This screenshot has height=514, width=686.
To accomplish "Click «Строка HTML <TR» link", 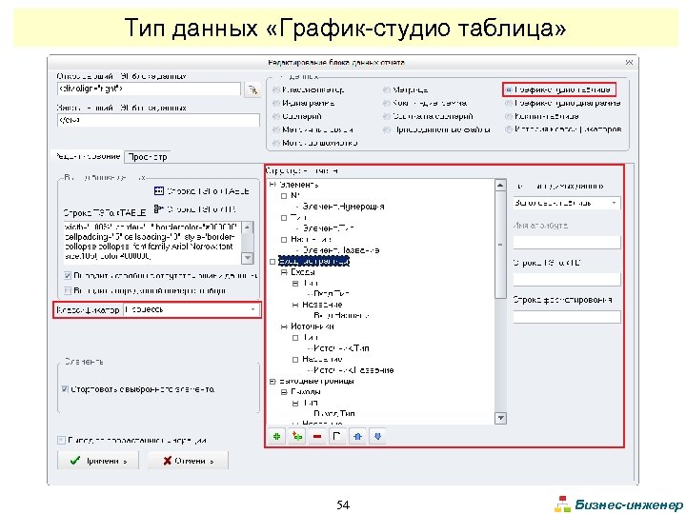I will pos(202,209).
